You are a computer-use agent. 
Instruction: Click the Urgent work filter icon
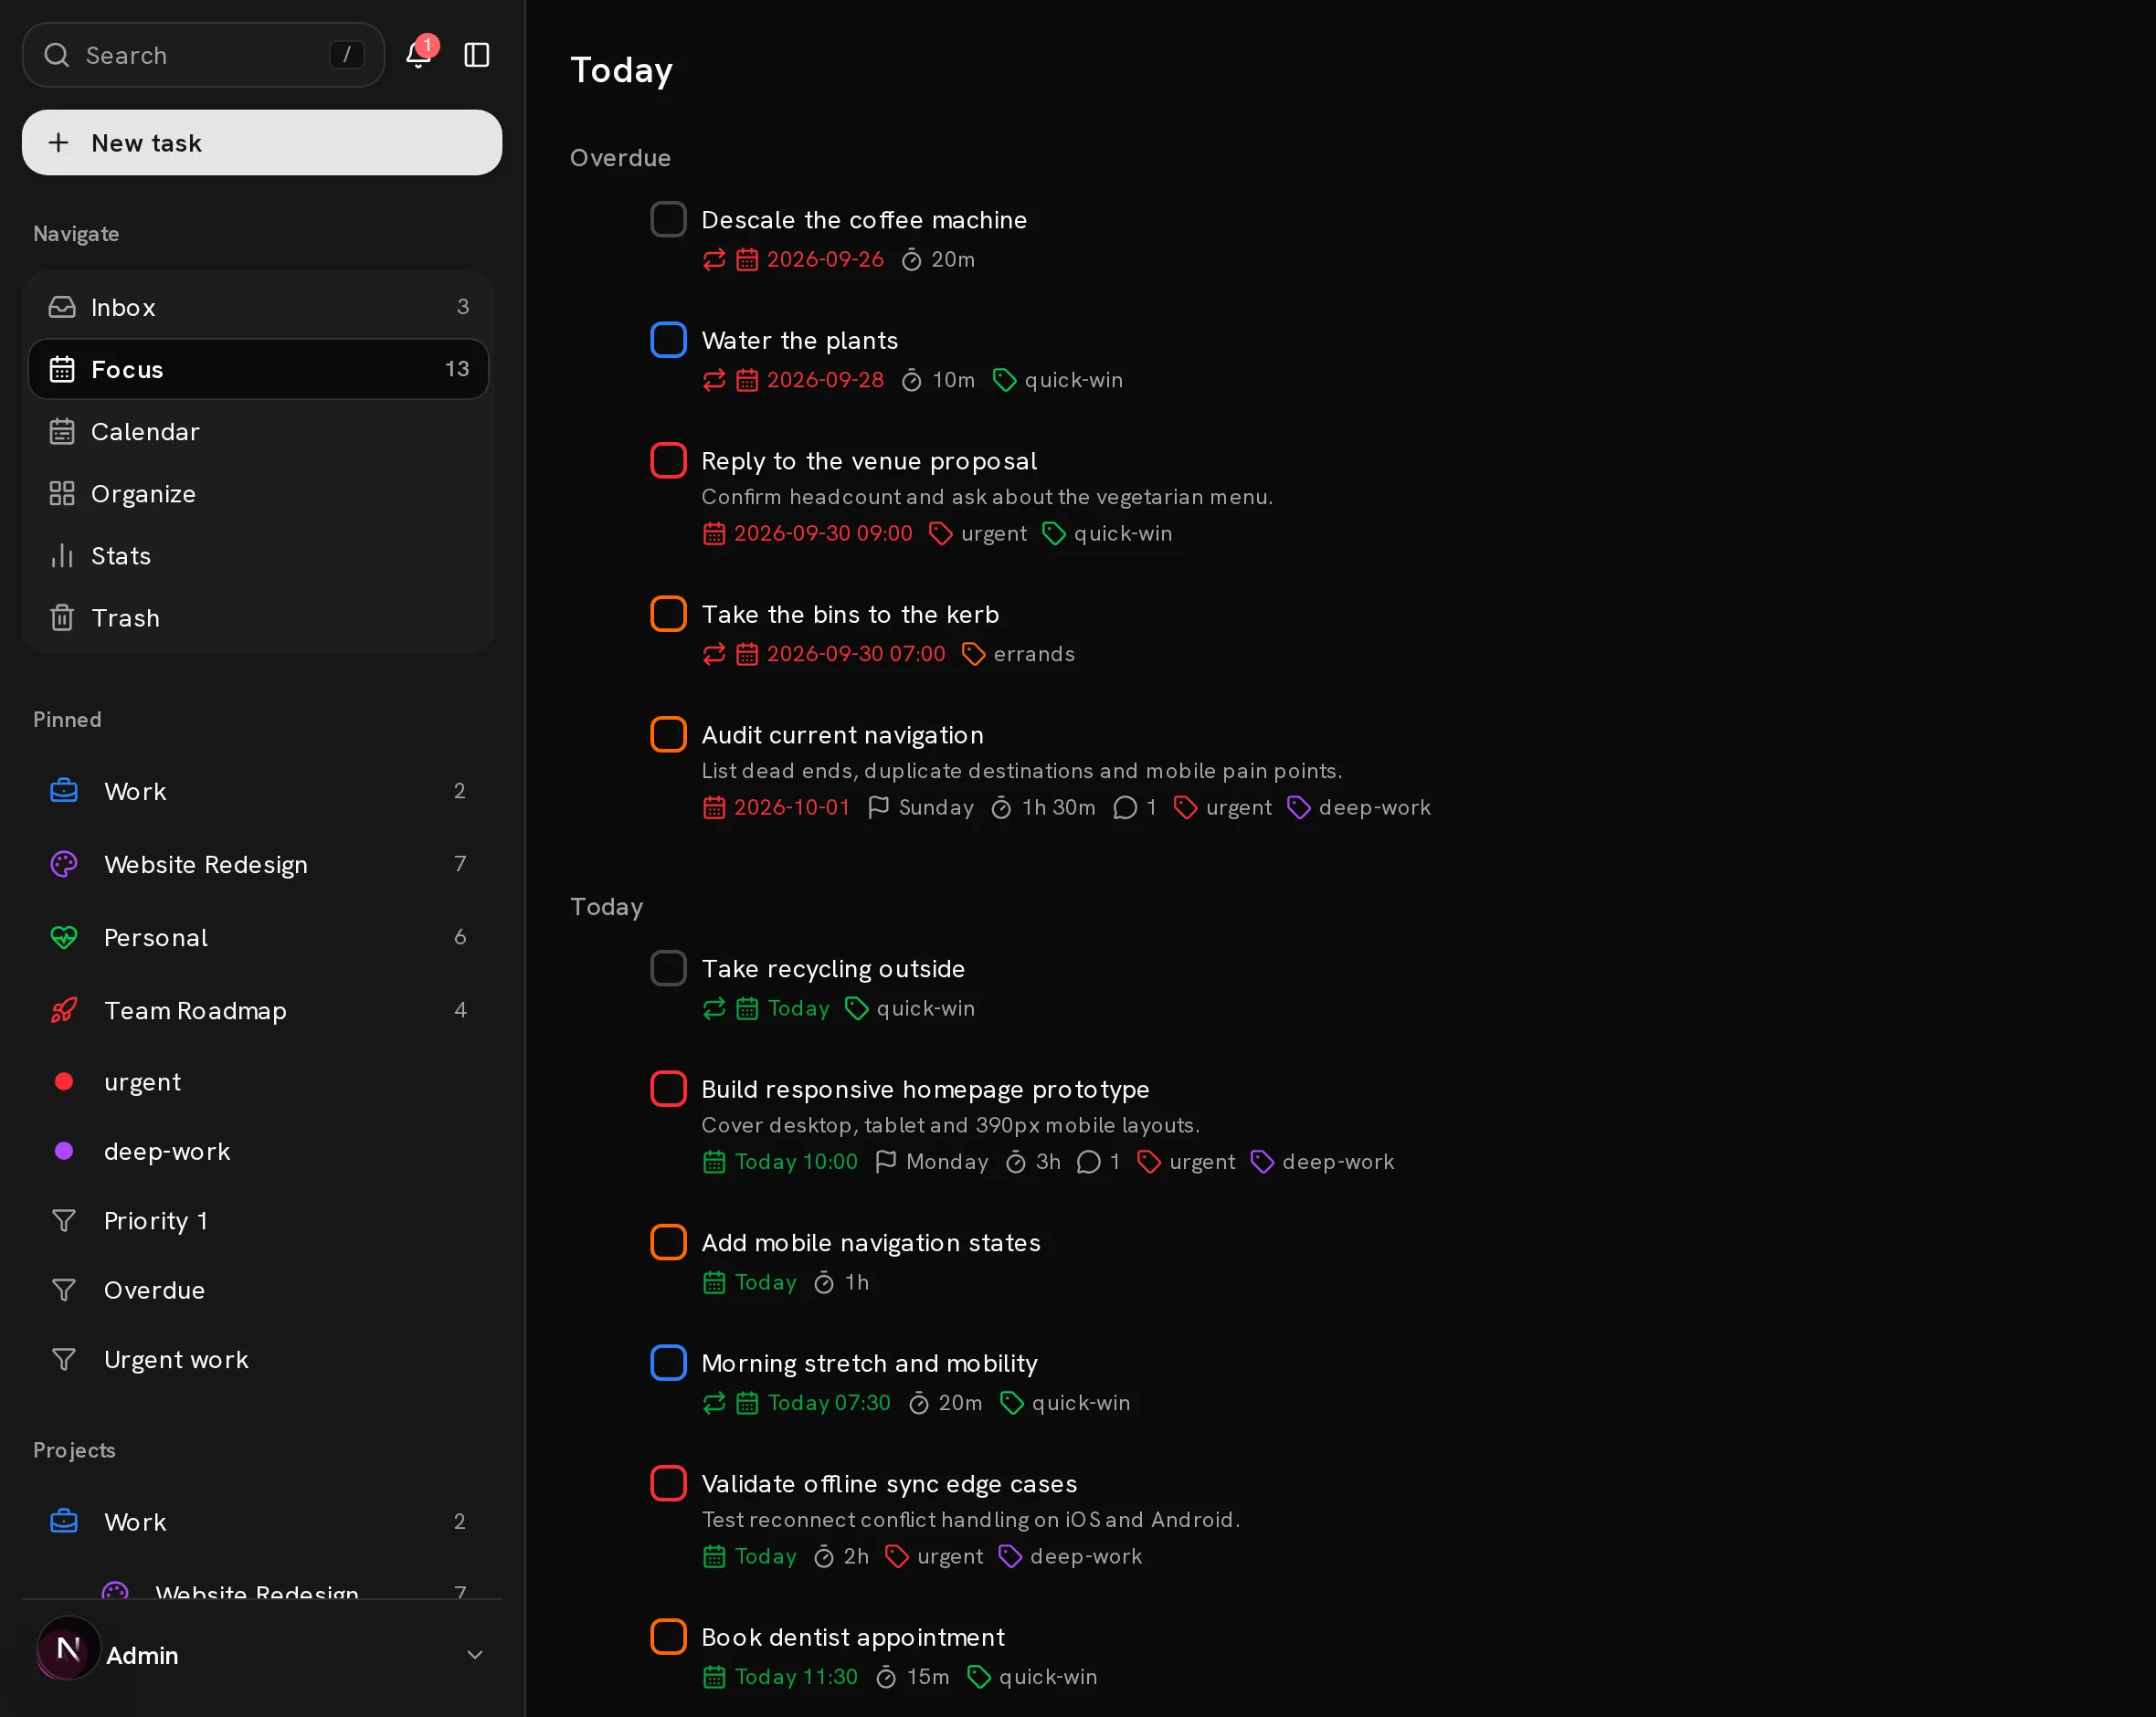64,1359
